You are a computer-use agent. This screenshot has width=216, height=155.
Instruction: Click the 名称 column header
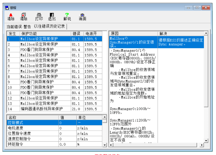[x=33, y=117]
